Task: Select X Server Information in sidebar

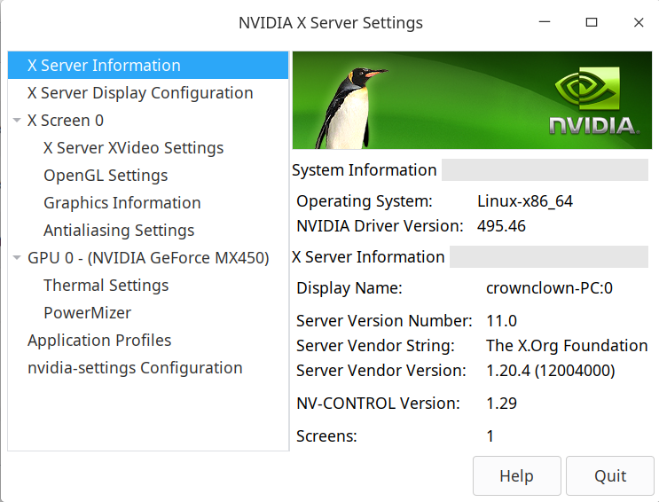Action: pyautogui.click(x=104, y=66)
